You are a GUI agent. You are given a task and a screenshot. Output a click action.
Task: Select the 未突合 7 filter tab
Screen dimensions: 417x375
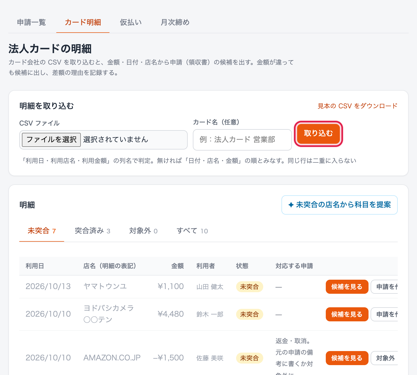[42, 231]
